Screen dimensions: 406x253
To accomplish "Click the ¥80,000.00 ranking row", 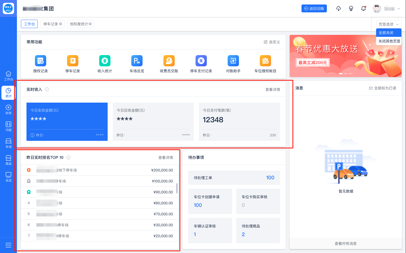I will [x=100, y=203].
